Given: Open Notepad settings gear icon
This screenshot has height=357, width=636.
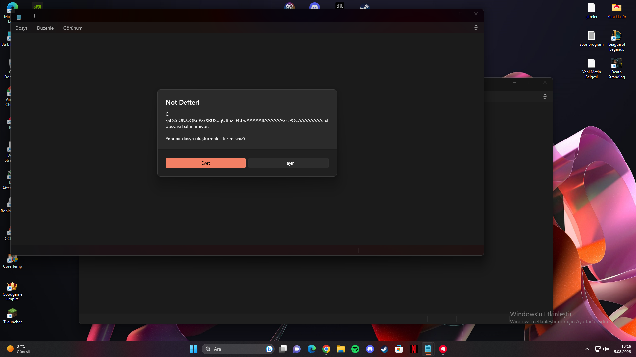Looking at the screenshot, I should click(476, 28).
